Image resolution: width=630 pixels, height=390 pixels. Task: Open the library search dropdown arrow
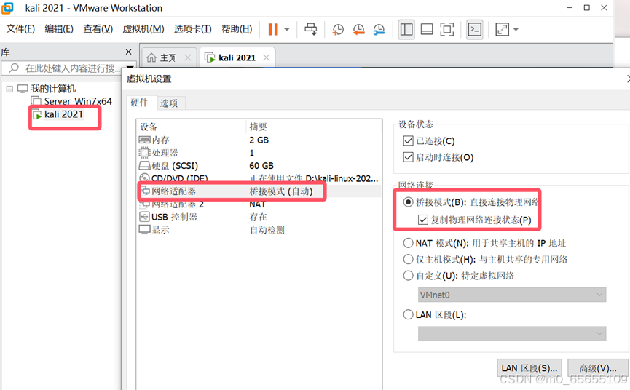130,68
